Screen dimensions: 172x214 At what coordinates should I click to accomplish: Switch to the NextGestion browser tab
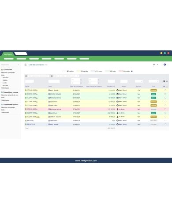point(8,54)
